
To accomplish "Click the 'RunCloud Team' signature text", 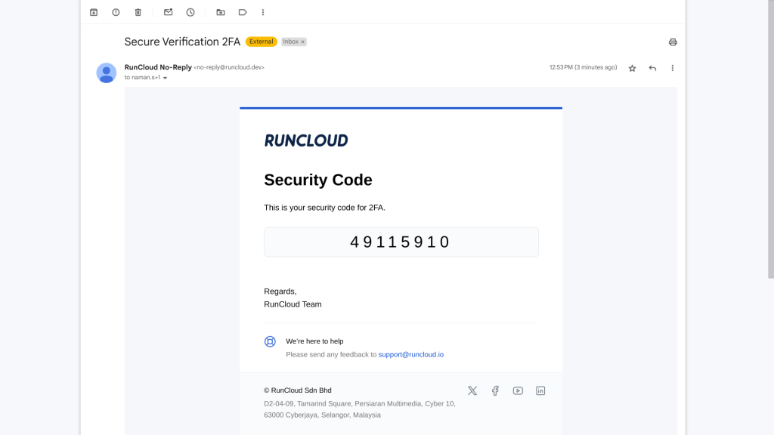I will point(293,304).
